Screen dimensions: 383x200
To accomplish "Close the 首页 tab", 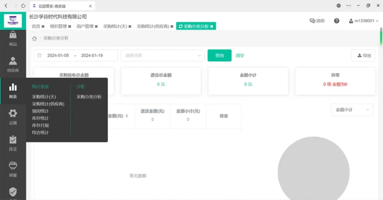I will click(x=43, y=27).
